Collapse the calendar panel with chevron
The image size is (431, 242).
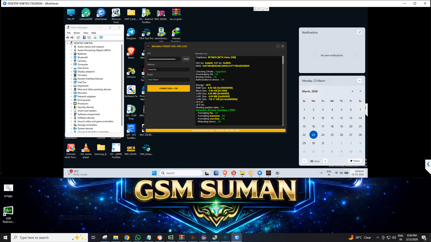click(x=360, y=81)
